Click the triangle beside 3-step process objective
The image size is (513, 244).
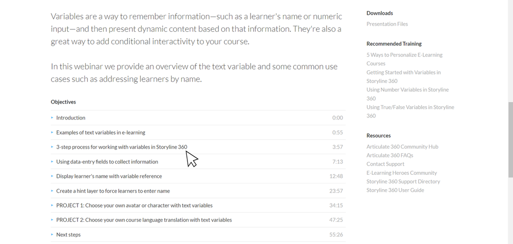[52, 147]
